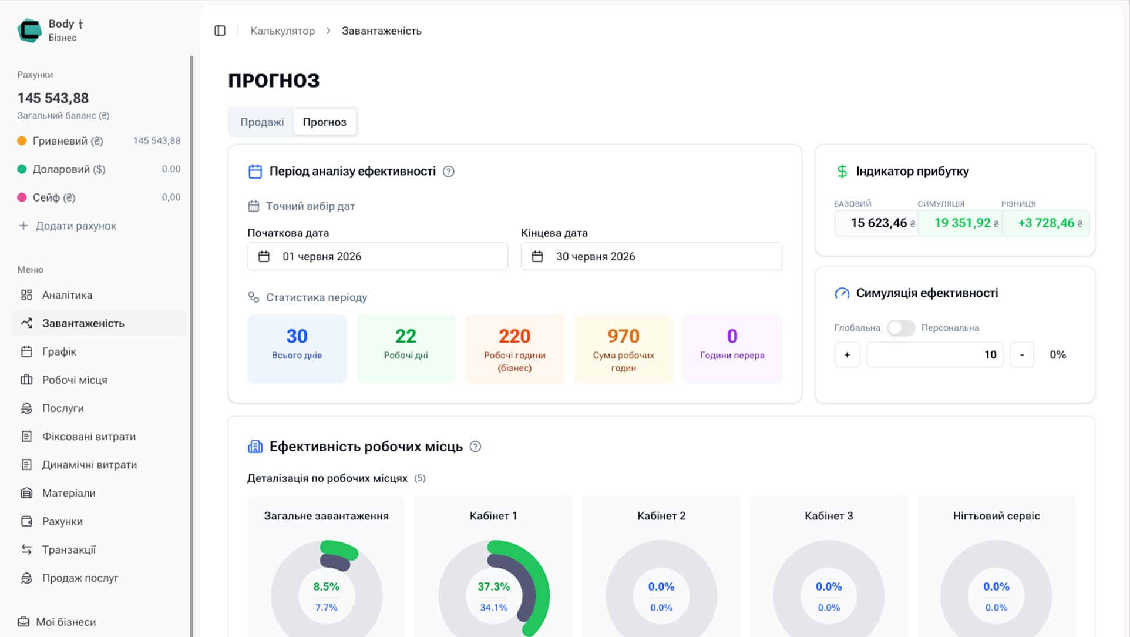Click the Послуги icon
This screenshot has height=637, width=1130.
pos(26,408)
